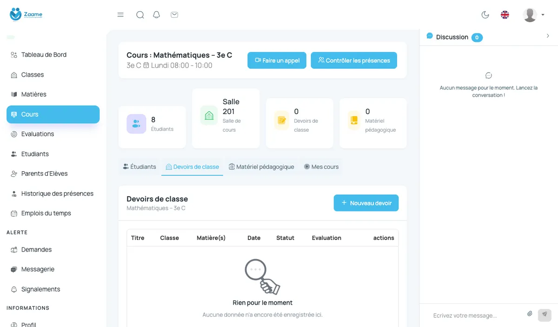Click the Nouveau devoir button
Screen dimensions: 558x327
click(366, 203)
